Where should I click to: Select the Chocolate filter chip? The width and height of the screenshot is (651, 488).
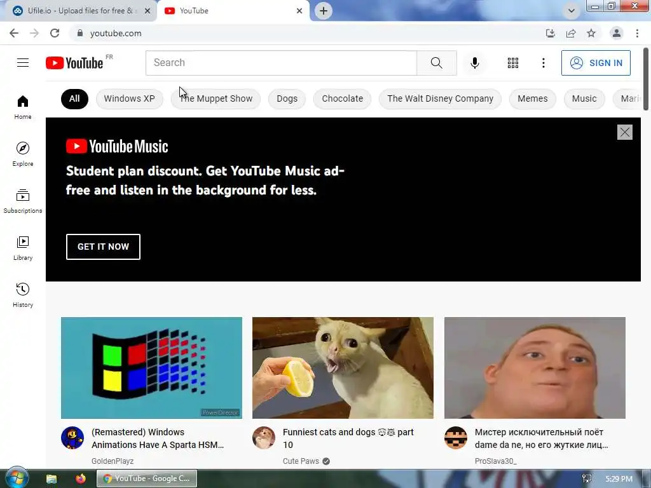342,98
